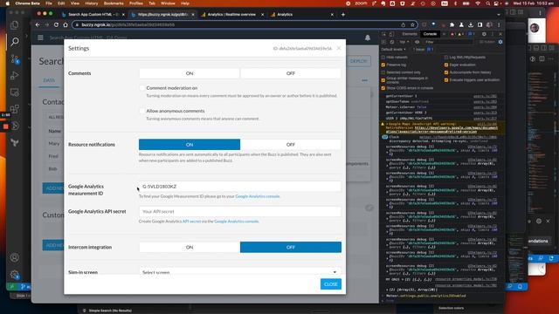This screenshot has width=559, height=314.
Task: Open the Bookmarks menu
Action: tap(114, 3)
